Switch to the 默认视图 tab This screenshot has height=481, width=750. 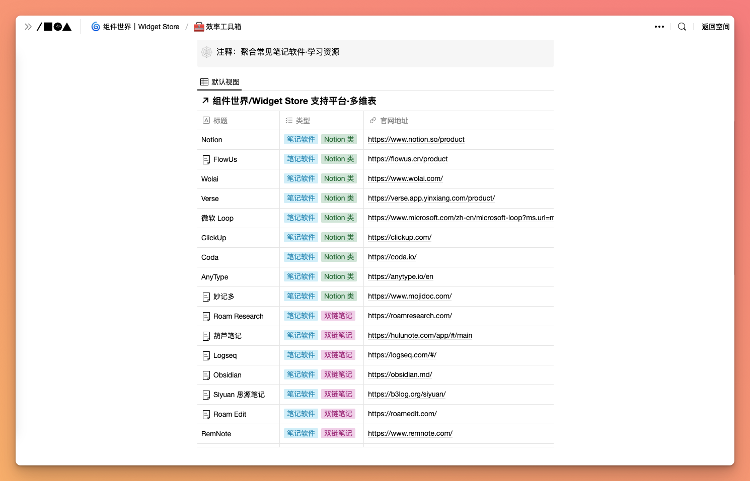tap(225, 81)
